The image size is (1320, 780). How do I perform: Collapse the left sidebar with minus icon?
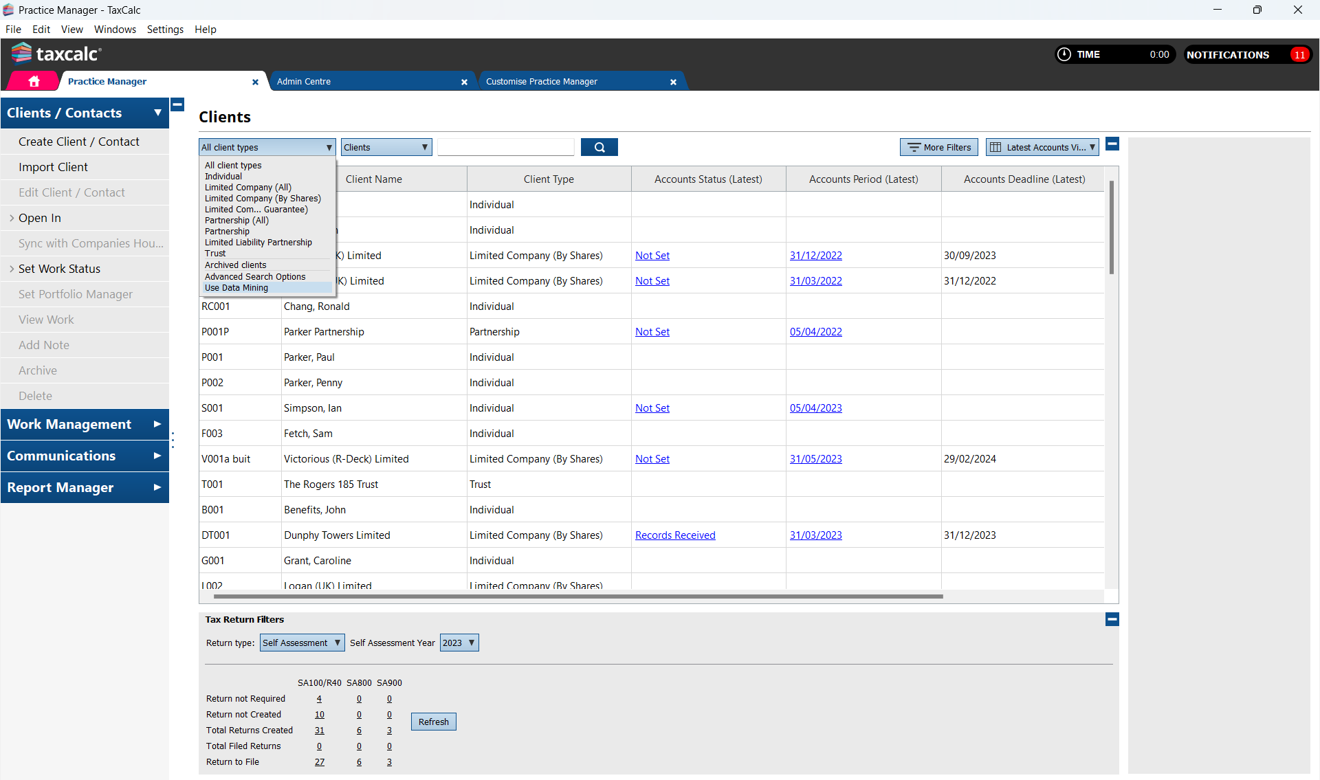click(x=177, y=104)
